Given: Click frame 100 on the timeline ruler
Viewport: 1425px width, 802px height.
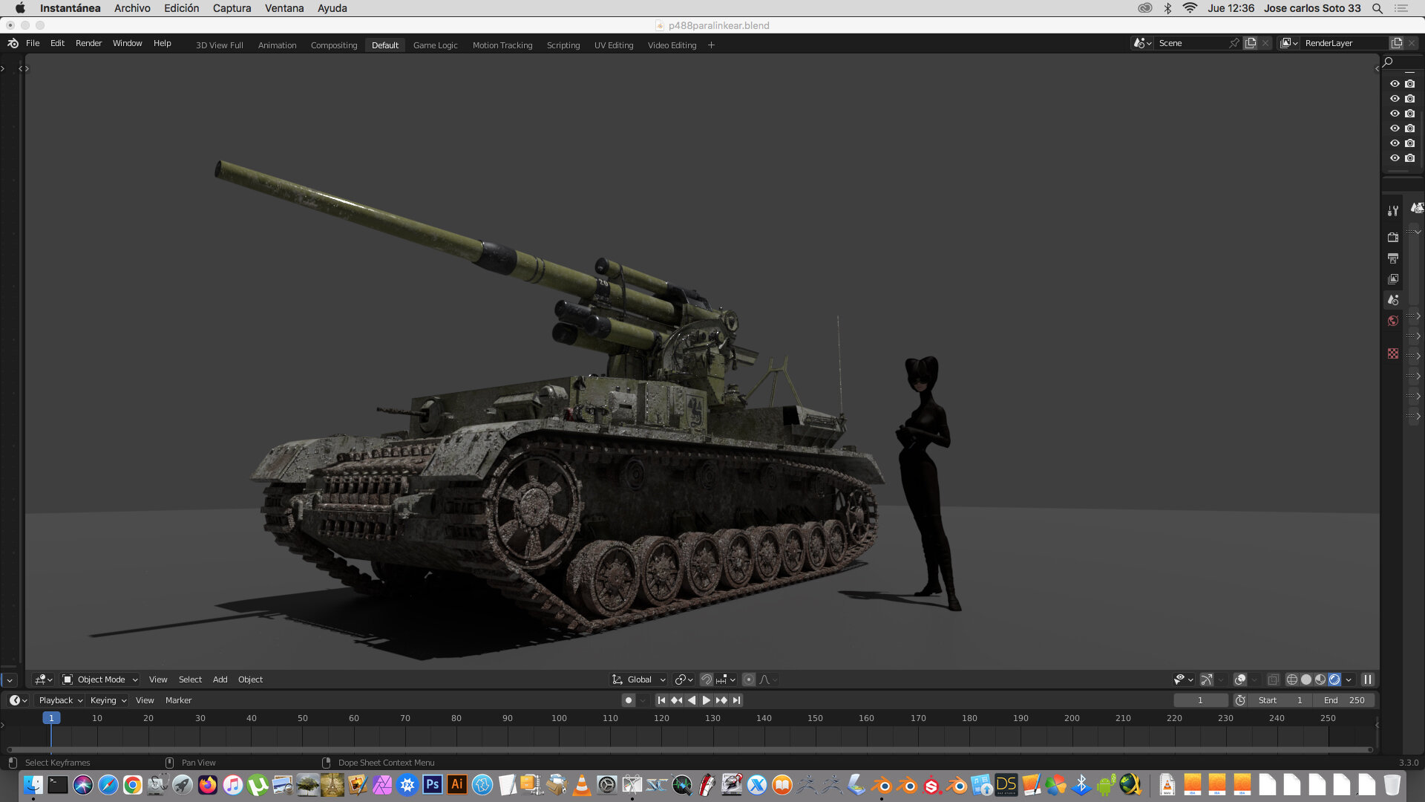Looking at the screenshot, I should (559, 718).
